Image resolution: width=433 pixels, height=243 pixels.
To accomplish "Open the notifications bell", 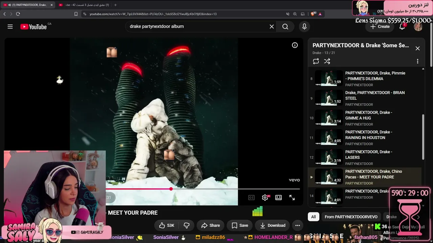I will pos(402,27).
